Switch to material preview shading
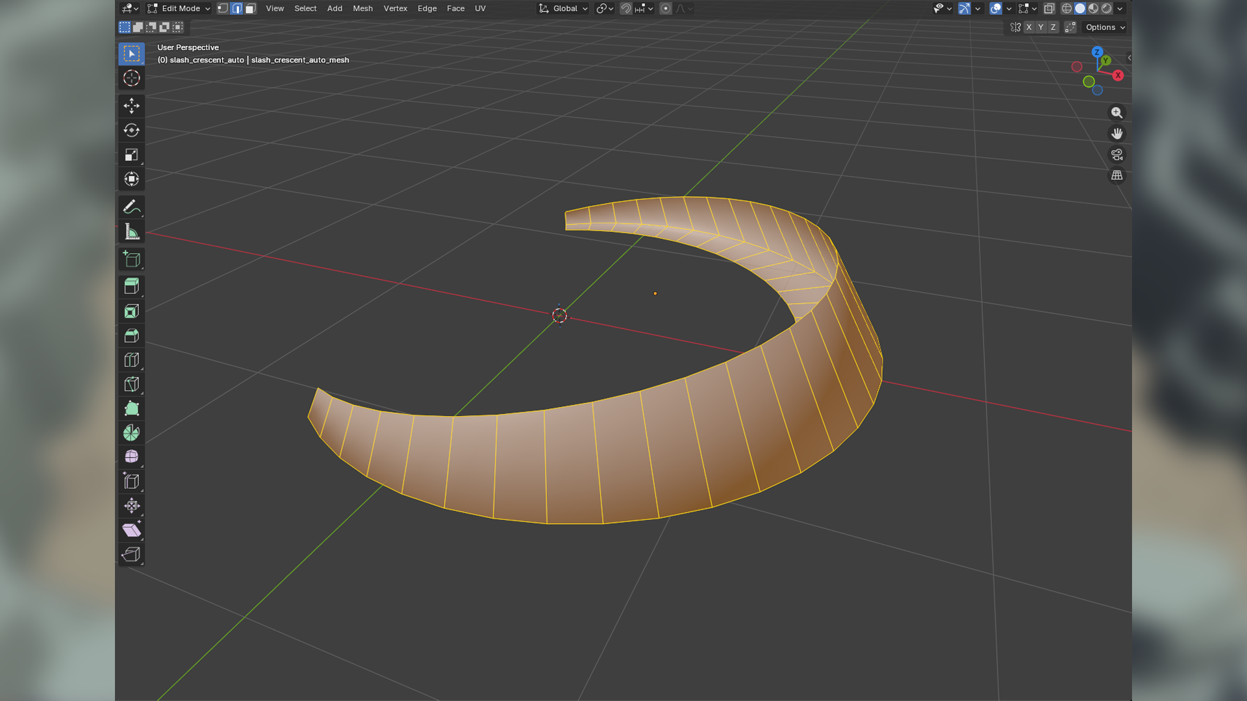 1094,8
